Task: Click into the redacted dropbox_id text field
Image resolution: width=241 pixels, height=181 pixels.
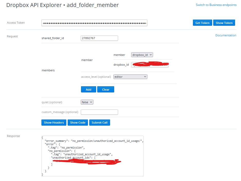Action: coord(150,65)
